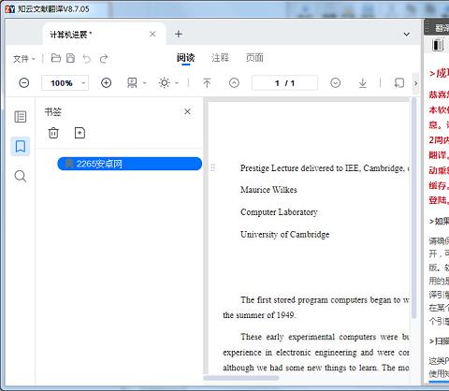The width and height of the screenshot is (449, 391).
Task: Click the redo arrow icon
Action: 104,58
